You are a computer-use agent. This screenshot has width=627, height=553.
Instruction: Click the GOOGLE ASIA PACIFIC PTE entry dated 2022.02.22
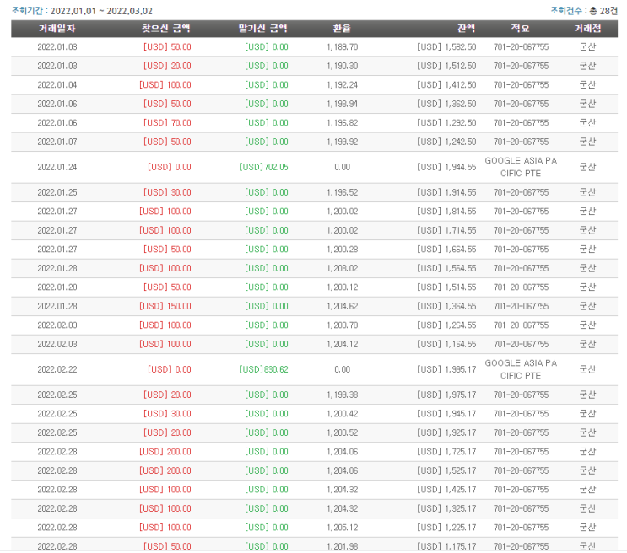pyautogui.click(x=521, y=369)
